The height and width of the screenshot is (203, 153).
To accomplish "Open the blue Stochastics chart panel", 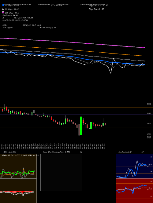I will tap(134, 166).
